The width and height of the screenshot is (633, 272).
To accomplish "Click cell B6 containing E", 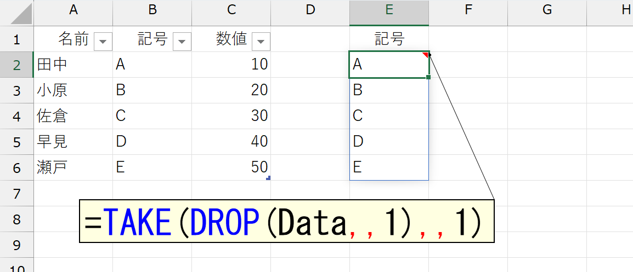I will [x=152, y=168].
